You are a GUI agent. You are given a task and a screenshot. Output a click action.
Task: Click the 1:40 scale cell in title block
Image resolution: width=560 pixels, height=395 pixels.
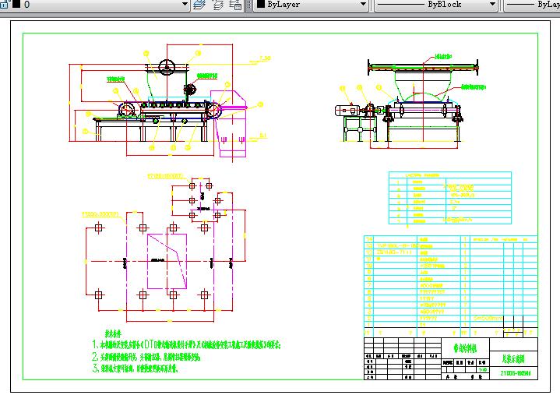pos(482,370)
